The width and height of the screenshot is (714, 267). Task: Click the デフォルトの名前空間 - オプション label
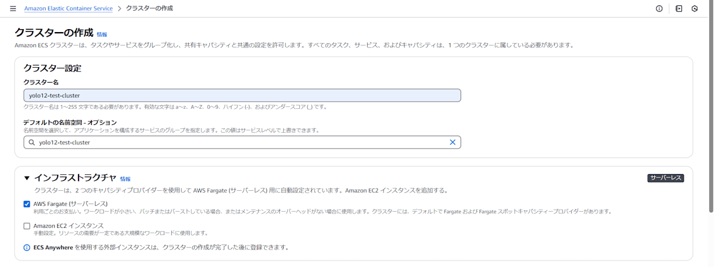tap(70, 122)
